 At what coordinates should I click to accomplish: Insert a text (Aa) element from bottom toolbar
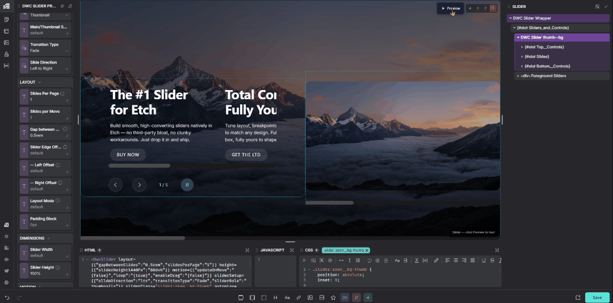(287, 297)
